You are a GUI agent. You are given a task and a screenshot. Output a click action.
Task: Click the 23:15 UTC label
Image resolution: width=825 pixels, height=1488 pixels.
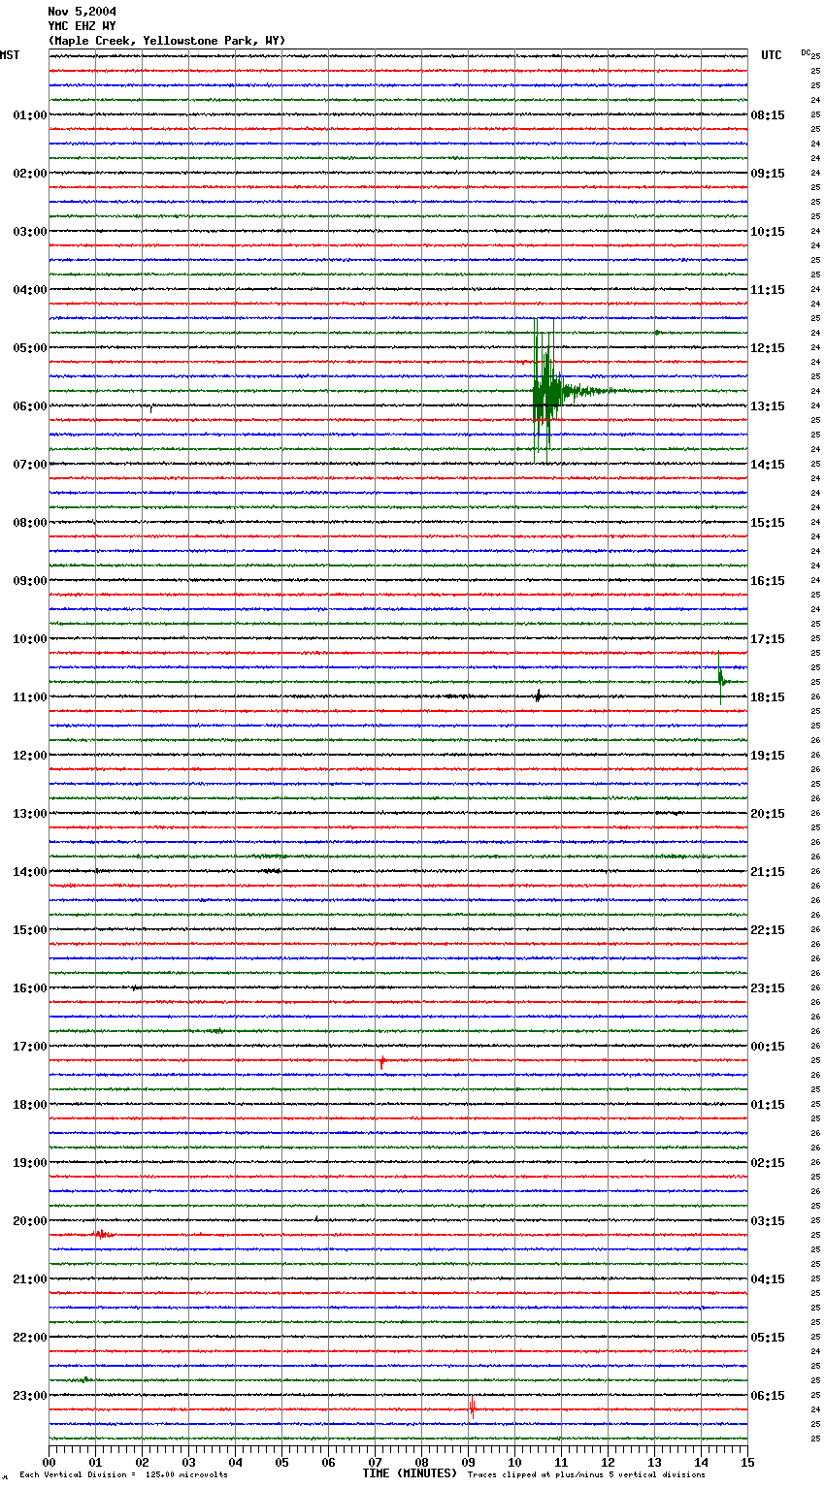click(768, 988)
